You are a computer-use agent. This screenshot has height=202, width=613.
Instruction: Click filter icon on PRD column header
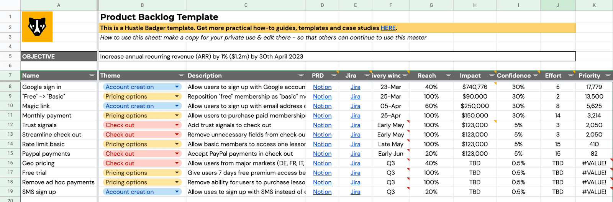(x=334, y=76)
